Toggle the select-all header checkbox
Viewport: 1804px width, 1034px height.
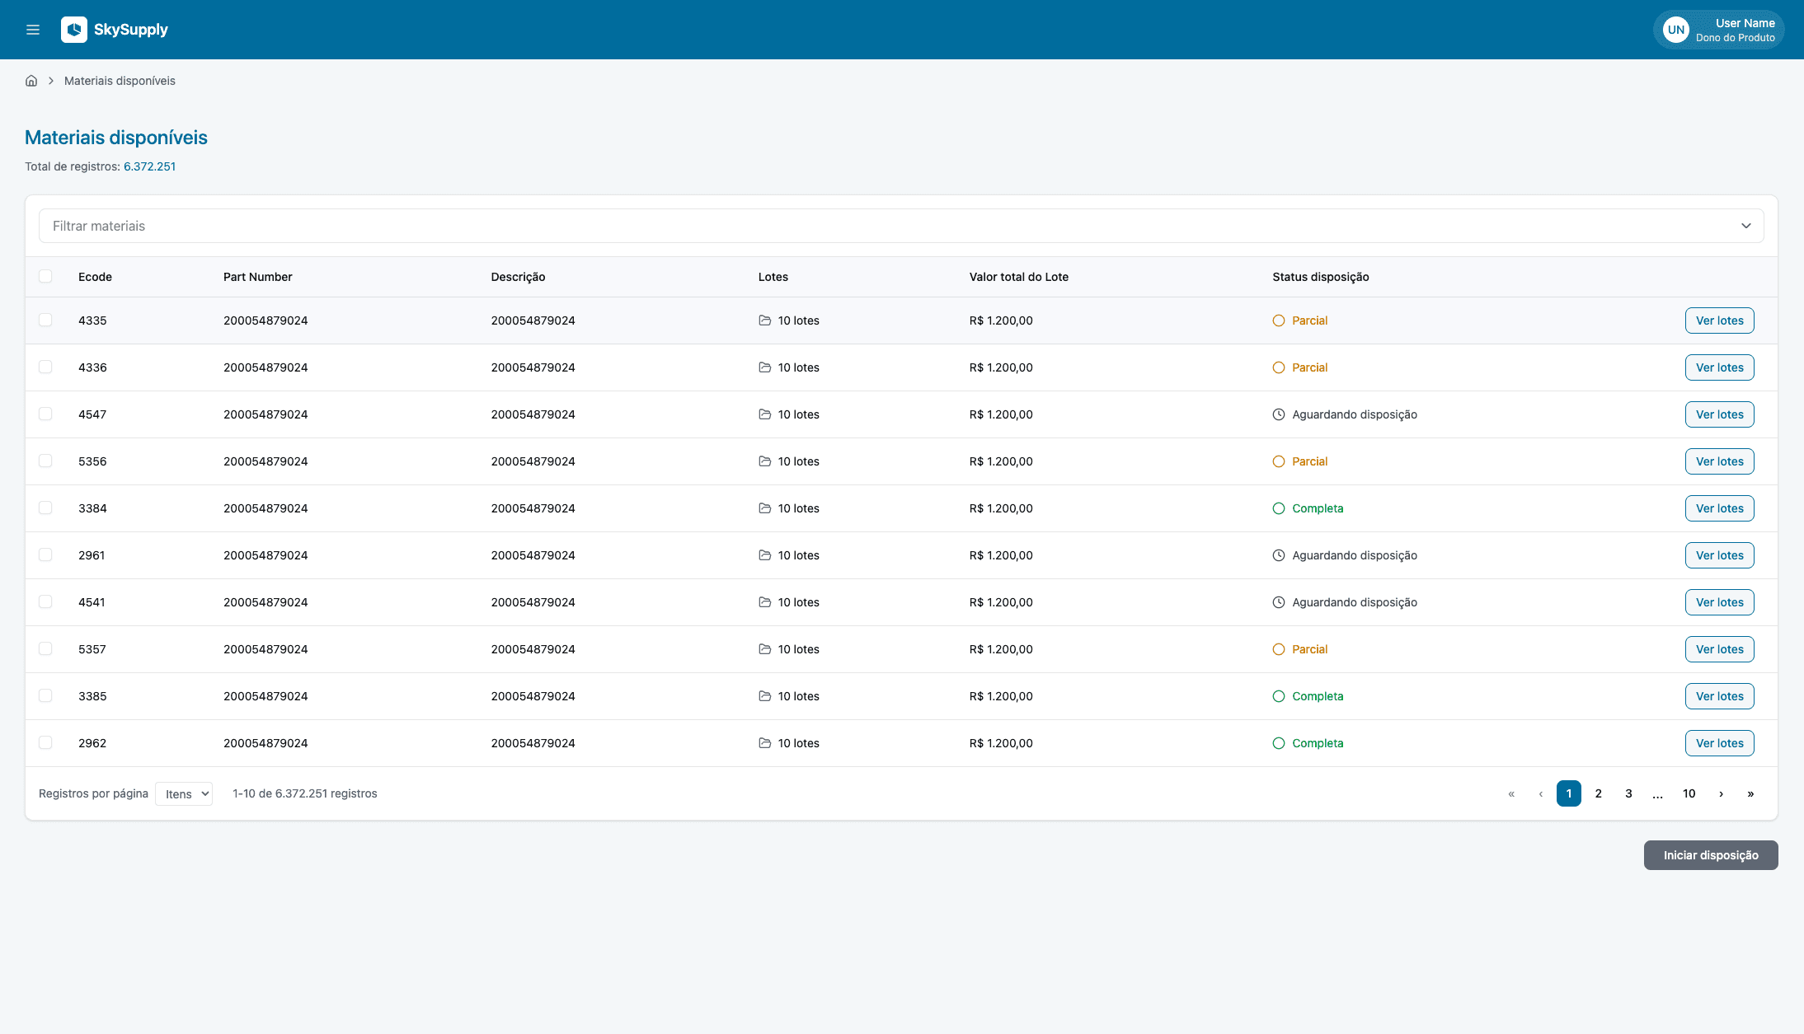click(45, 276)
